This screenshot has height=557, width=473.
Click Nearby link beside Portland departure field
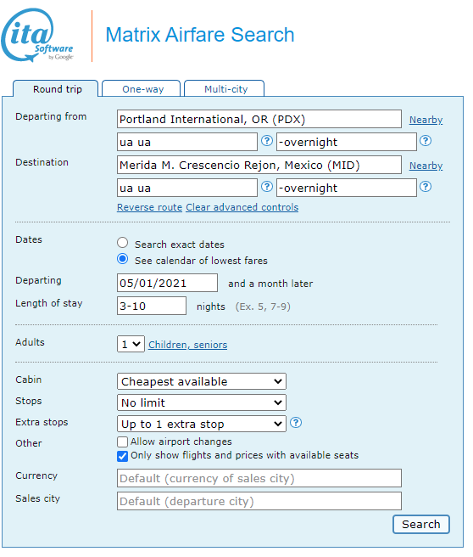(426, 120)
